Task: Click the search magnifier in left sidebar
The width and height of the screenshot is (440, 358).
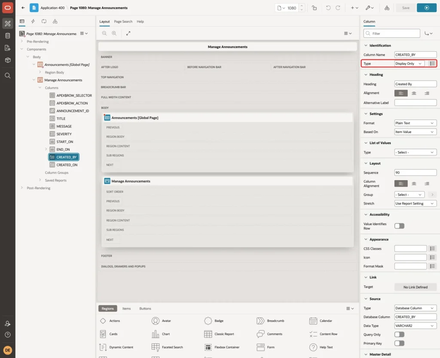Action: [8, 76]
